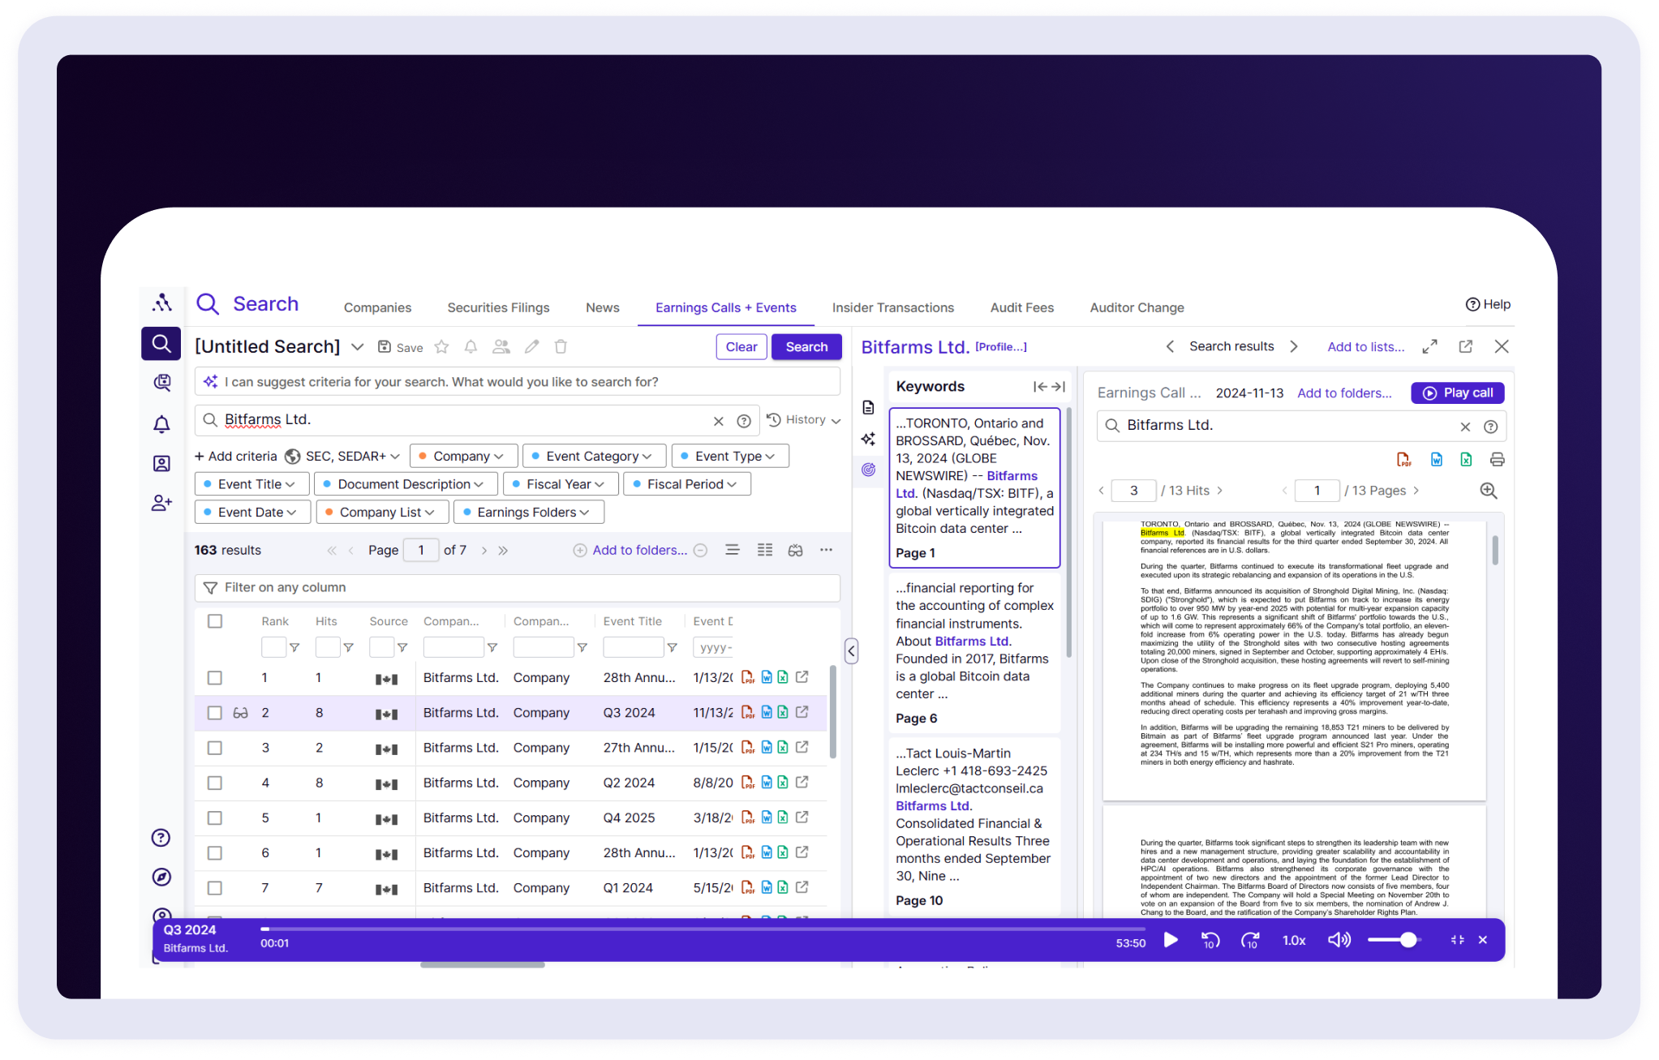Download document as PDF in viewer toolbar

click(x=1403, y=460)
